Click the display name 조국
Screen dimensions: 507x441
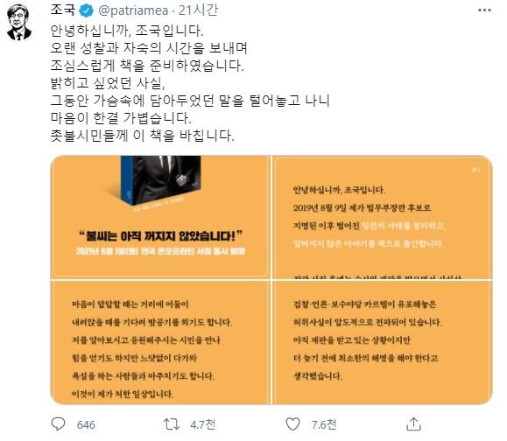click(63, 10)
